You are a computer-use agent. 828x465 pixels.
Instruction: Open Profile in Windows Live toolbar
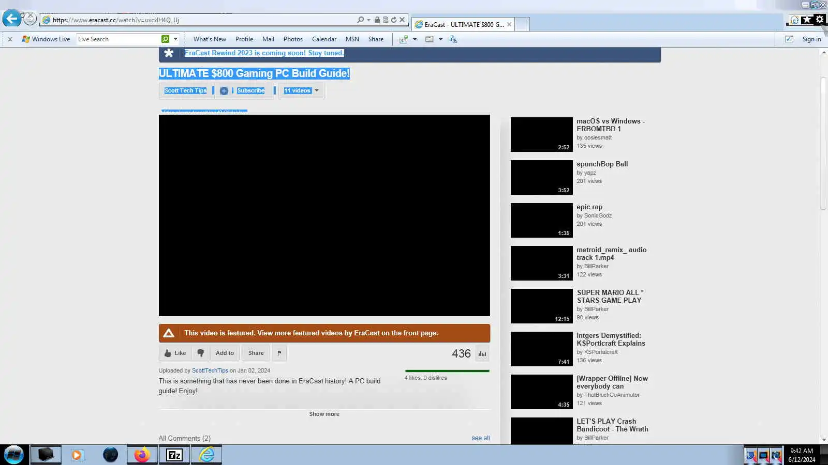coord(244,39)
